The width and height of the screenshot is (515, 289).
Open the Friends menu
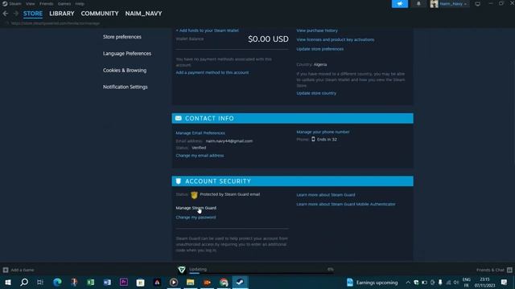pyautogui.click(x=47, y=3)
